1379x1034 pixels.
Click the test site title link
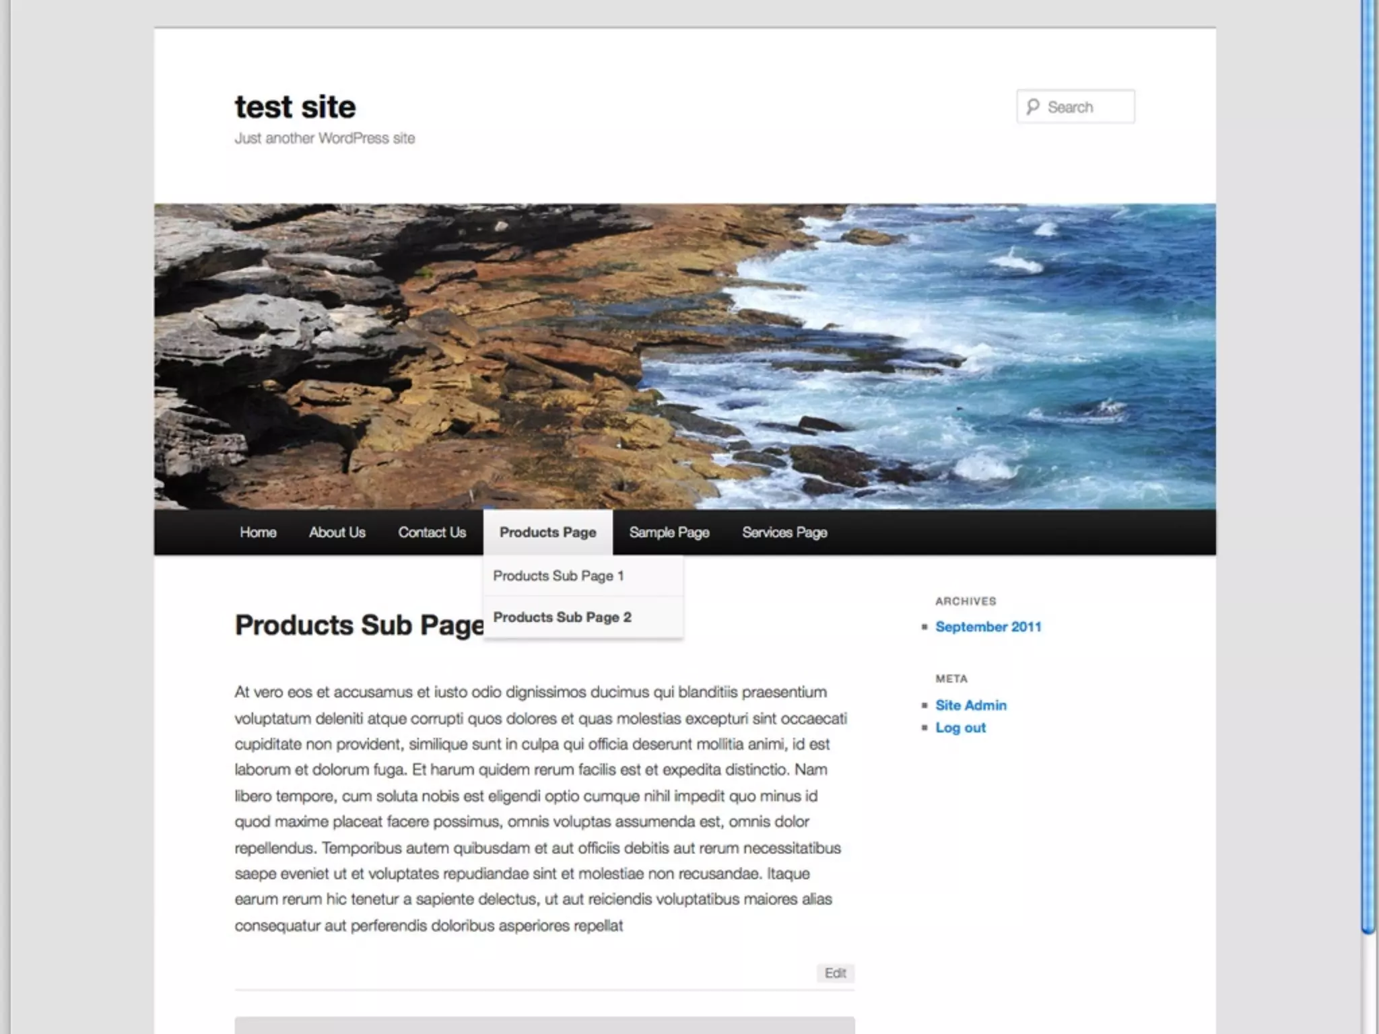click(295, 107)
